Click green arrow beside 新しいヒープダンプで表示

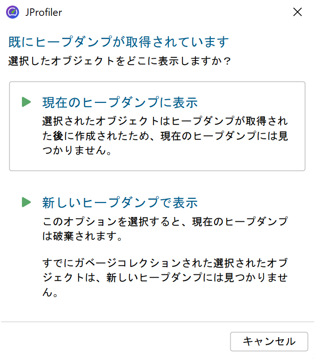pyautogui.click(x=27, y=202)
